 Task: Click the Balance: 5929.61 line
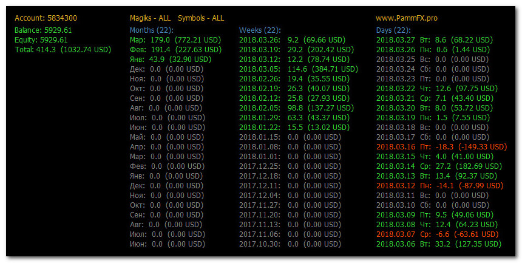pyautogui.click(x=43, y=30)
